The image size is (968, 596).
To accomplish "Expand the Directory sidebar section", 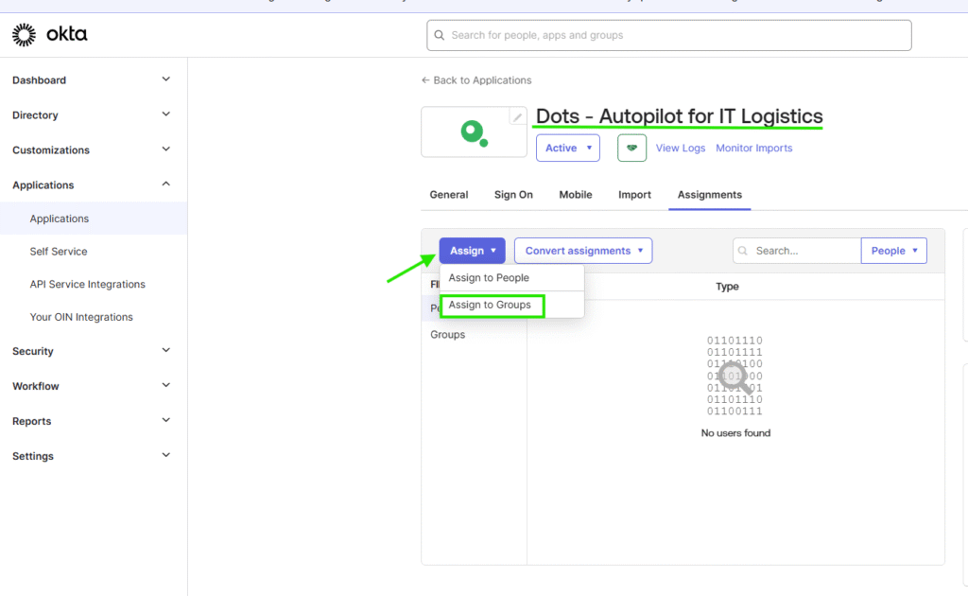I will (93, 115).
